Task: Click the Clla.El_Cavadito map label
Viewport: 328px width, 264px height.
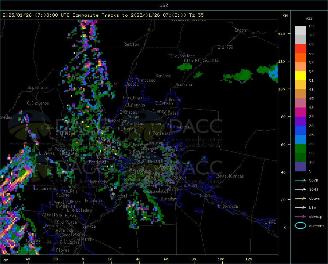Action: (x=202, y=61)
